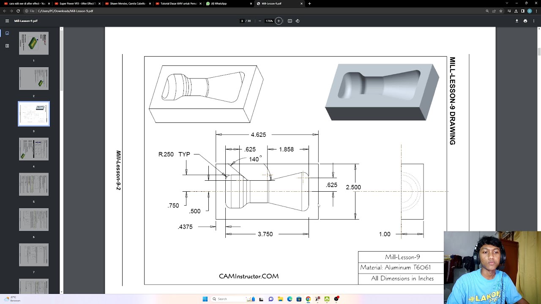Viewport: 541px width, 304px height.
Task: Click the All Dimensions in Inches text
Action: (402, 279)
